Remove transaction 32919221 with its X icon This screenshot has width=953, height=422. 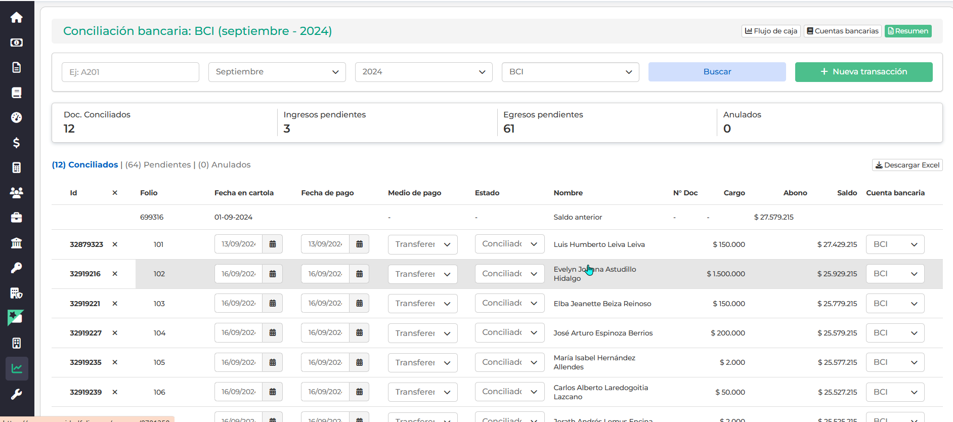tap(115, 304)
